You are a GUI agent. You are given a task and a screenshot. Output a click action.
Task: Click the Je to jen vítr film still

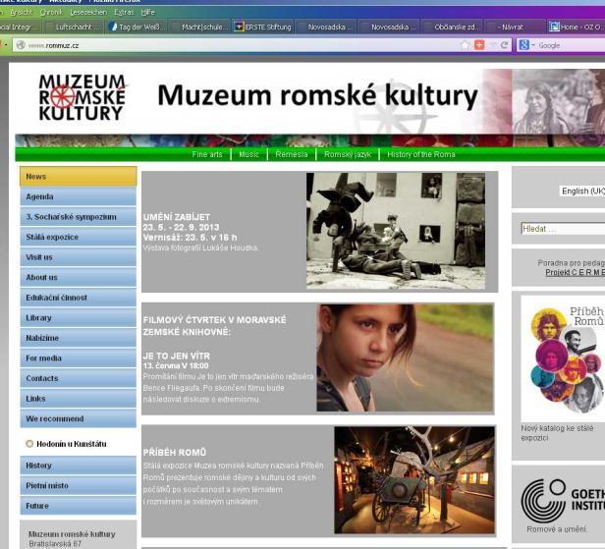pyautogui.click(x=405, y=357)
